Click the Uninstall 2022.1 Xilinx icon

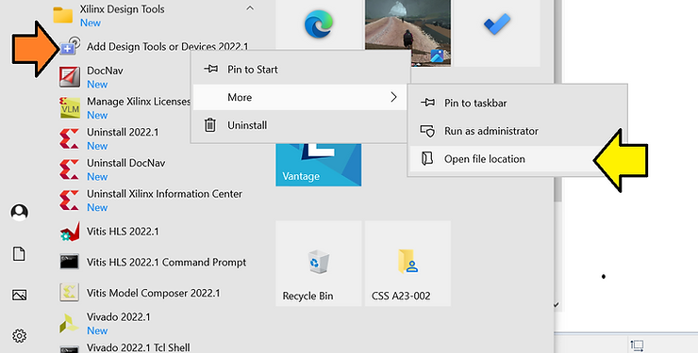coord(70,138)
